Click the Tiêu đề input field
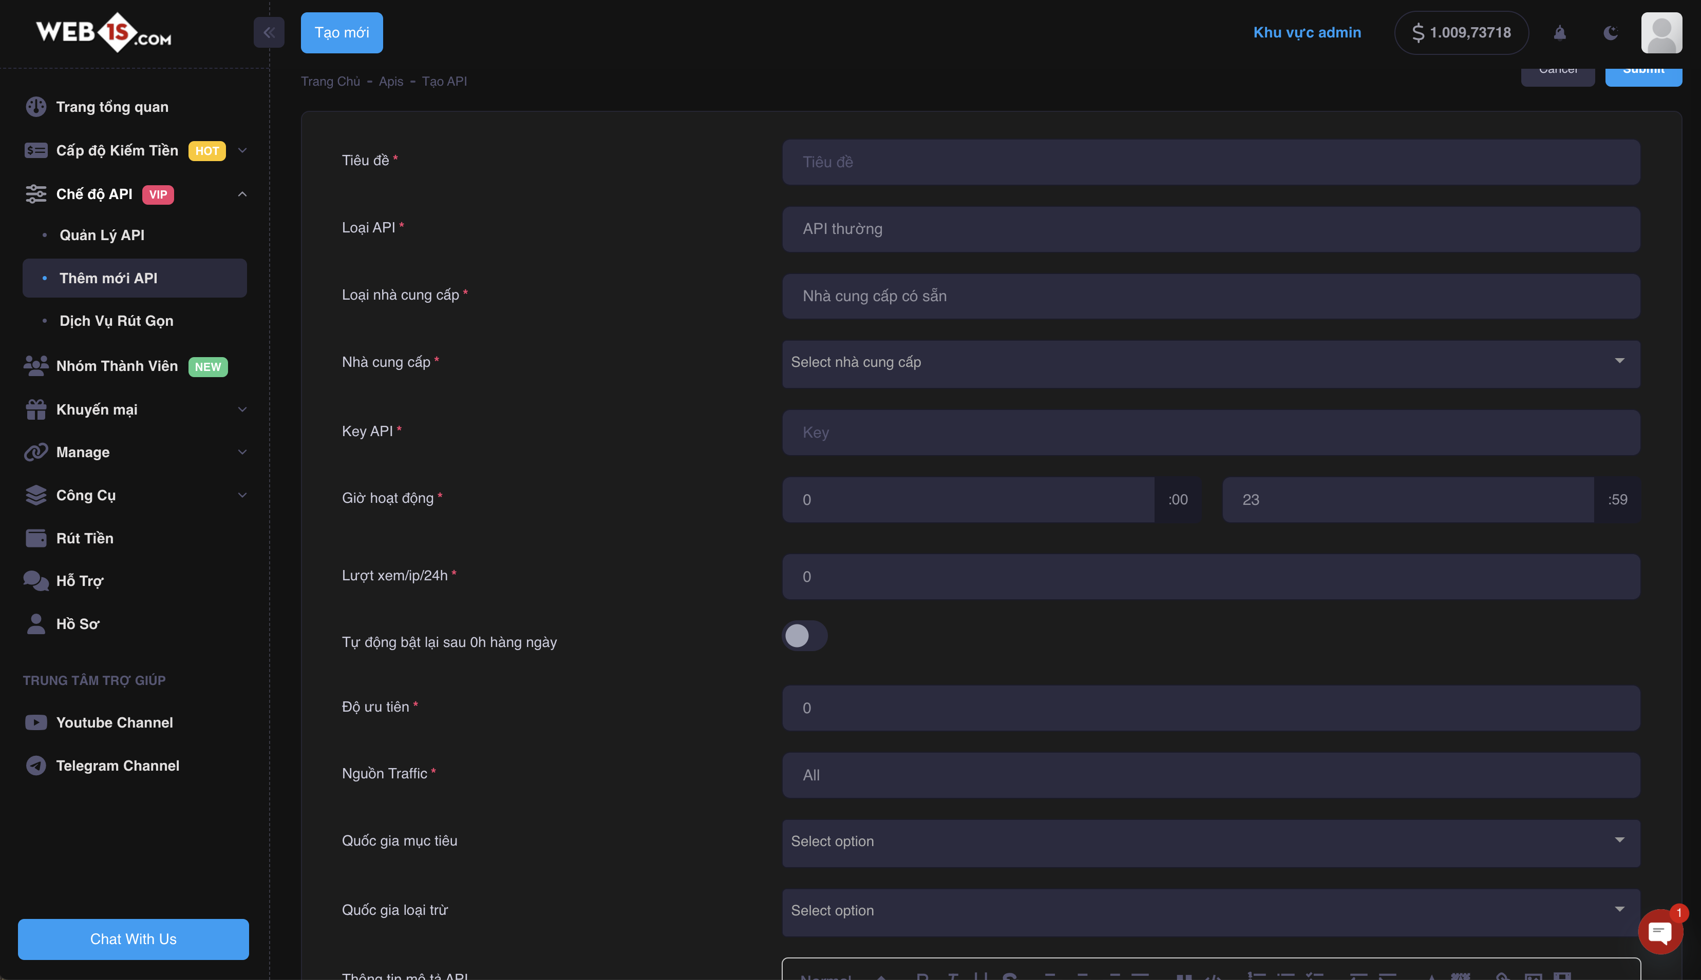This screenshot has width=1701, height=980. point(1211,162)
